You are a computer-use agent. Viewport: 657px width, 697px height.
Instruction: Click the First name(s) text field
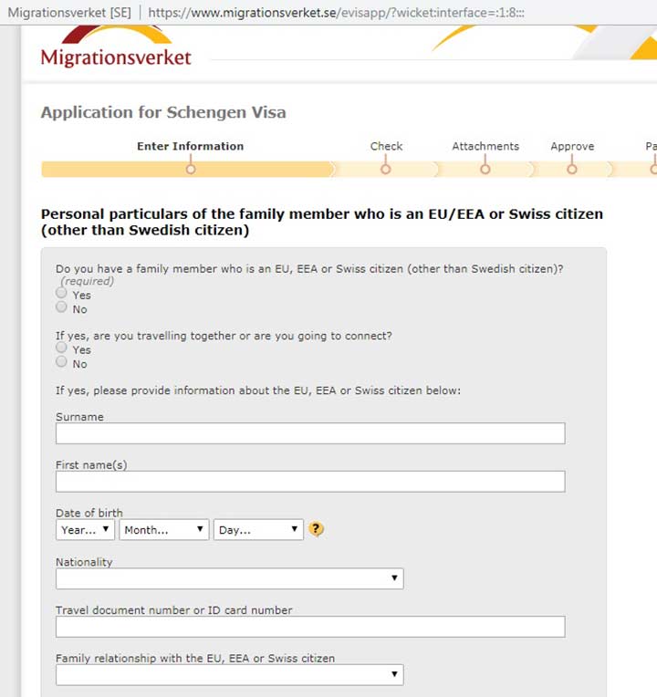tap(310, 482)
